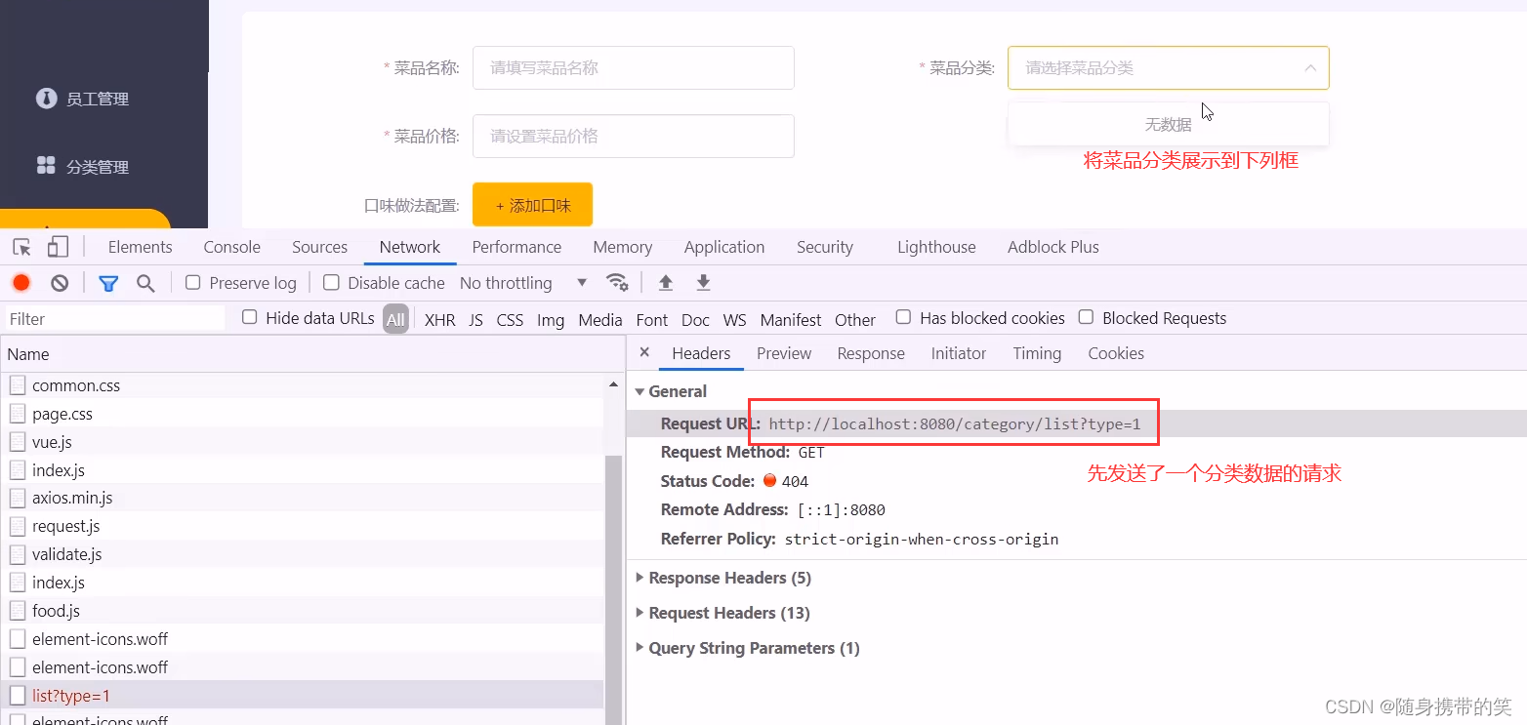
Task: Select the All filter type
Action: coord(395,319)
